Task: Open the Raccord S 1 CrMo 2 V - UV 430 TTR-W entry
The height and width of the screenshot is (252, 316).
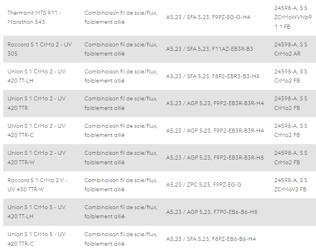Action: [x=37, y=185]
